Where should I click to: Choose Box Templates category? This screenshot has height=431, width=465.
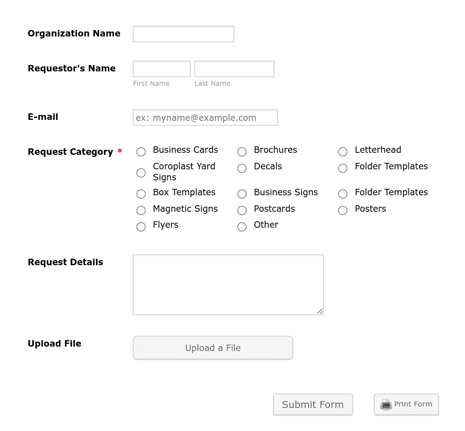pyautogui.click(x=141, y=194)
